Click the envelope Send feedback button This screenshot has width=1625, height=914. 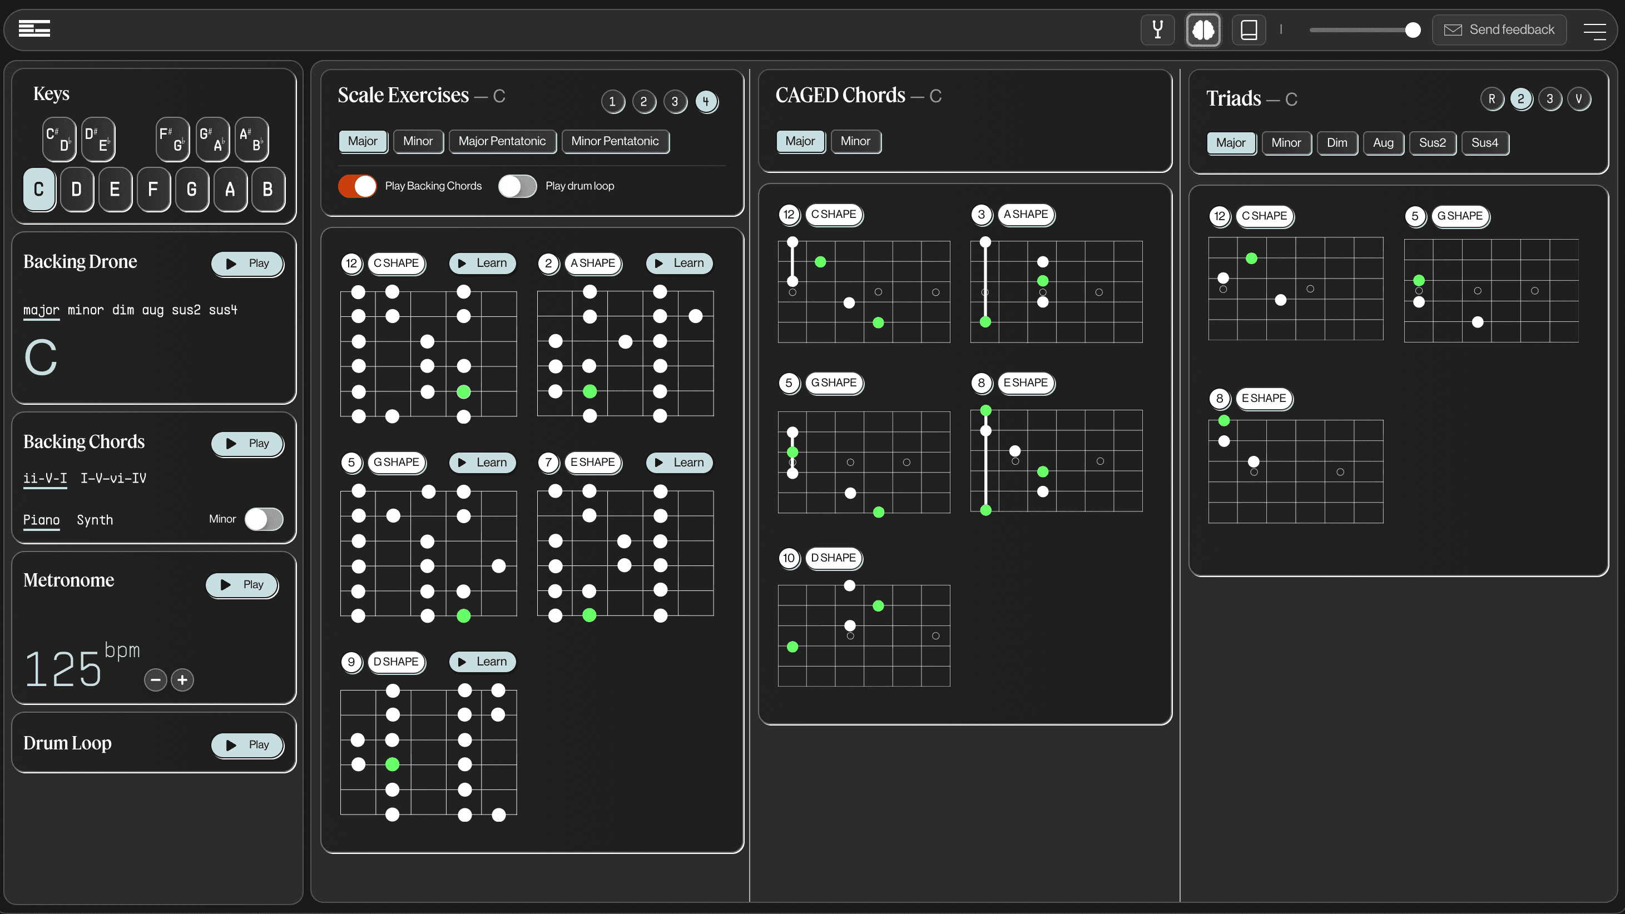click(x=1499, y=29)
